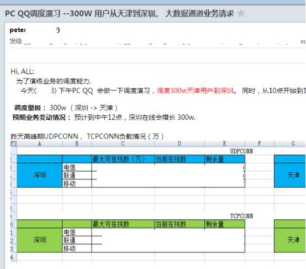The height and width of the screenshot is (269, 306).
Task: Select column B header in the spreadsheet
Action: point(77,144)
